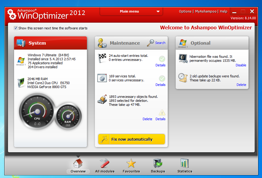
Task: Click the CPU gauge dial
Action: (x=37, y=111)
